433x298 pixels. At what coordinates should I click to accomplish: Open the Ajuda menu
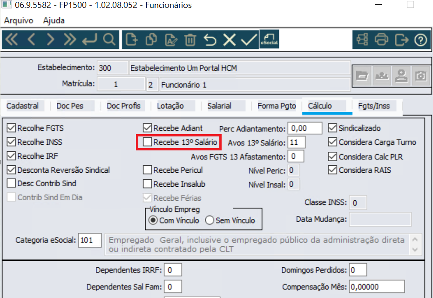(54, 20)
